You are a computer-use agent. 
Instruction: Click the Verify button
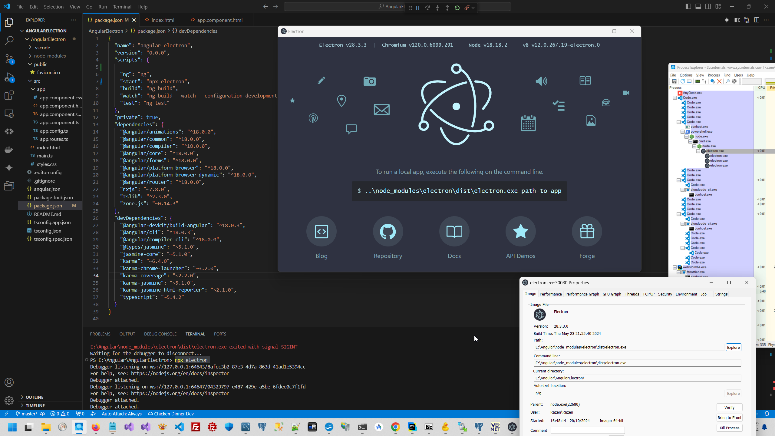(729, 407)
